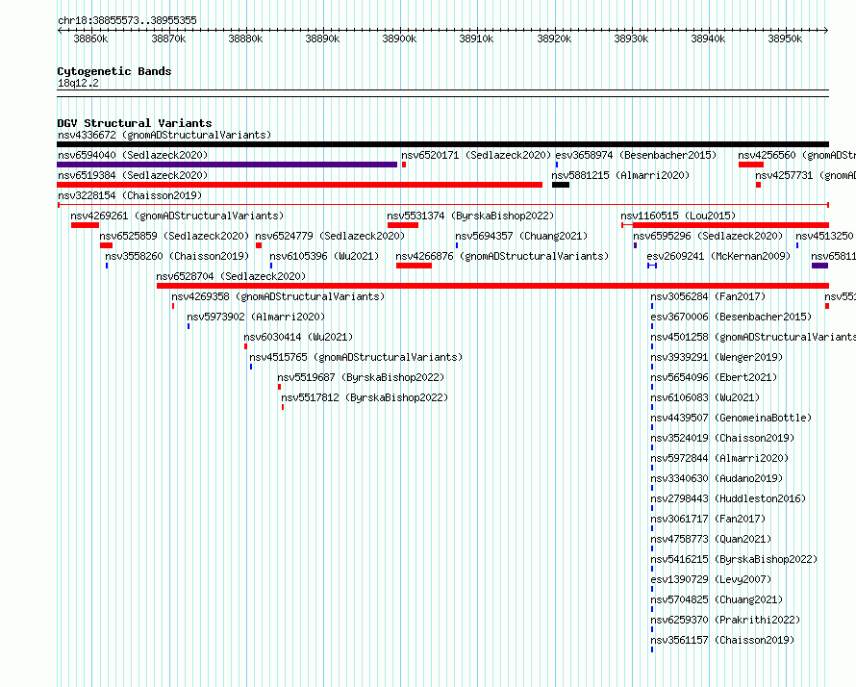Click esv3670006 (Besenbacher2015) label

tap(731, 317)
